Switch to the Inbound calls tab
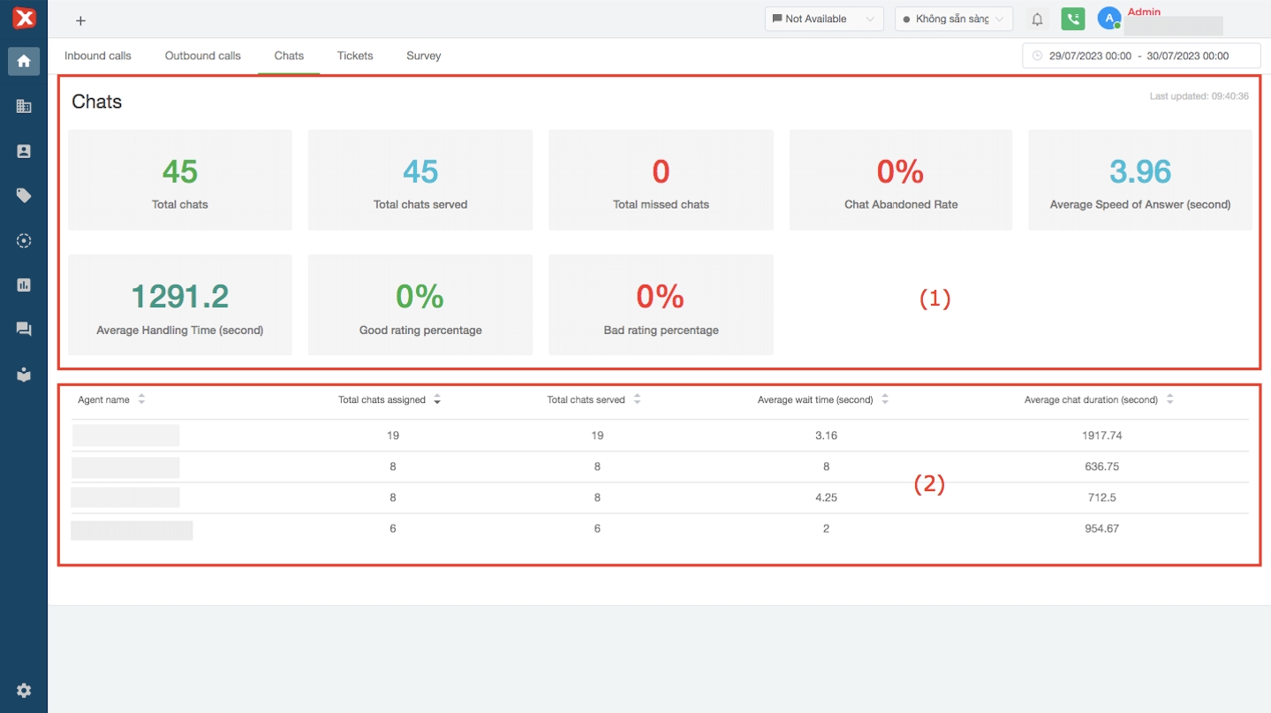The height and width of the screenshot is (713, 1271). click(97, 56)
